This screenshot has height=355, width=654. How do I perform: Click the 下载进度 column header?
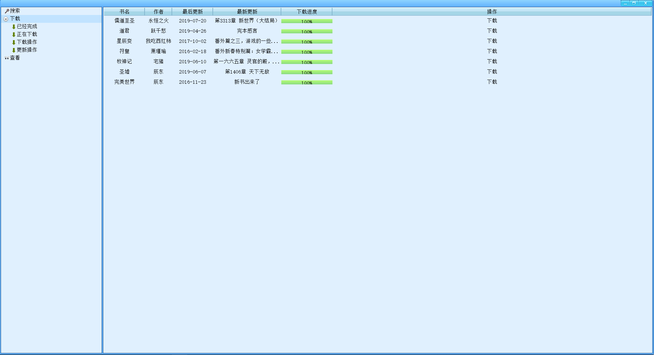(307, 12)
